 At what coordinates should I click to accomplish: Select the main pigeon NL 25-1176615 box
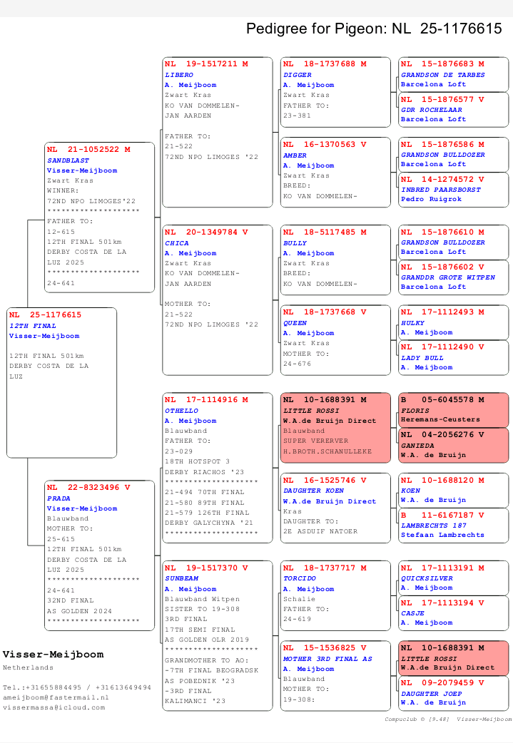(x=61, y=382)
